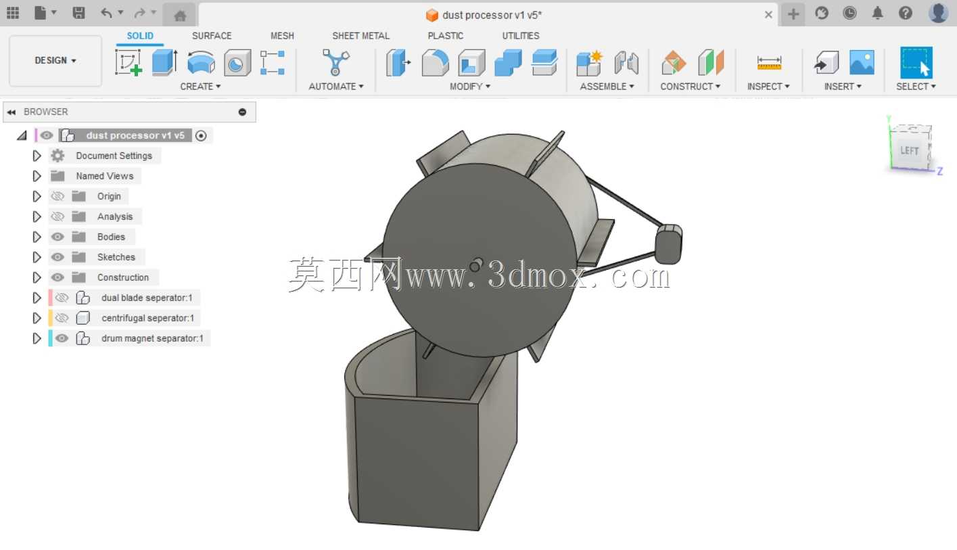Hide the Sketches folder
957x550 pixels.
58,257
